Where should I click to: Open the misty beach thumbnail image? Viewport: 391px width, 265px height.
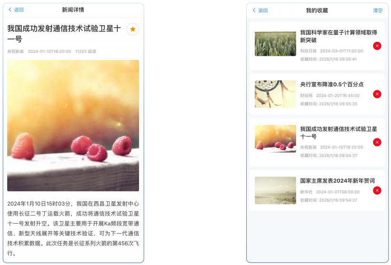[275, 190]
